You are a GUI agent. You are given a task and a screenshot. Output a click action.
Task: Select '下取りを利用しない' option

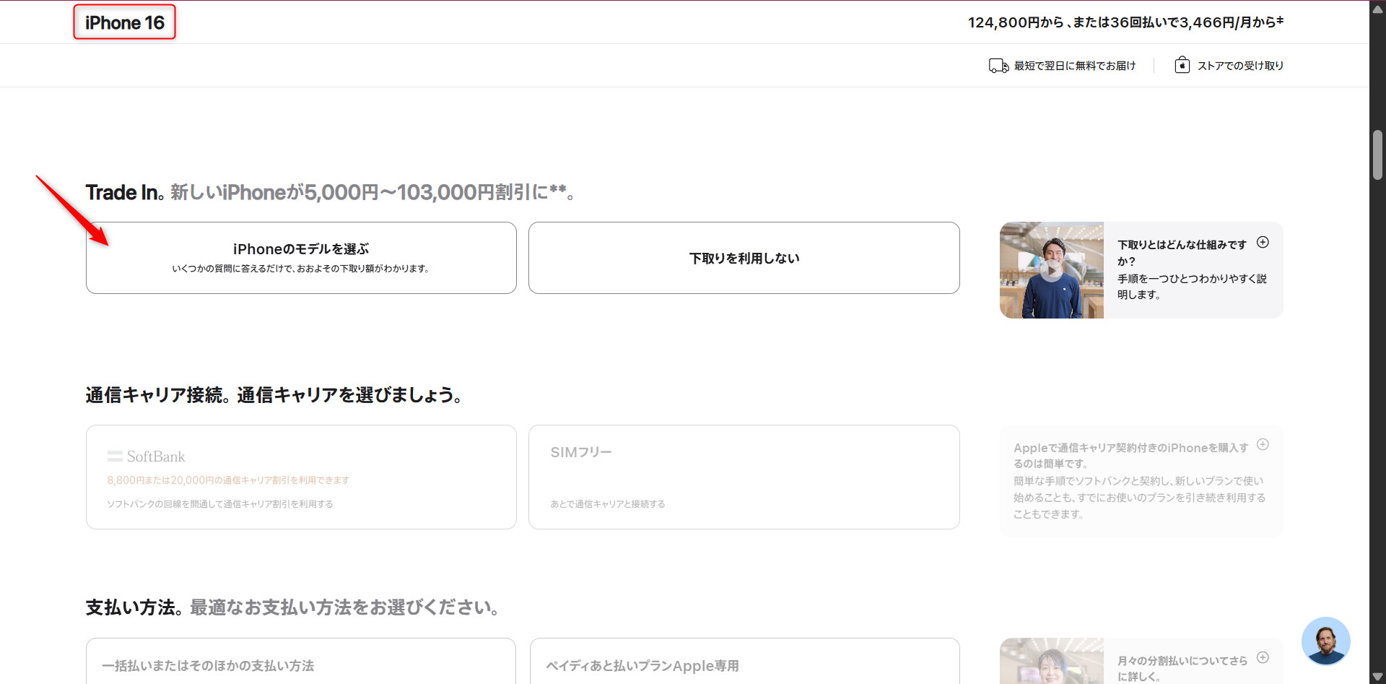point(744,258)
